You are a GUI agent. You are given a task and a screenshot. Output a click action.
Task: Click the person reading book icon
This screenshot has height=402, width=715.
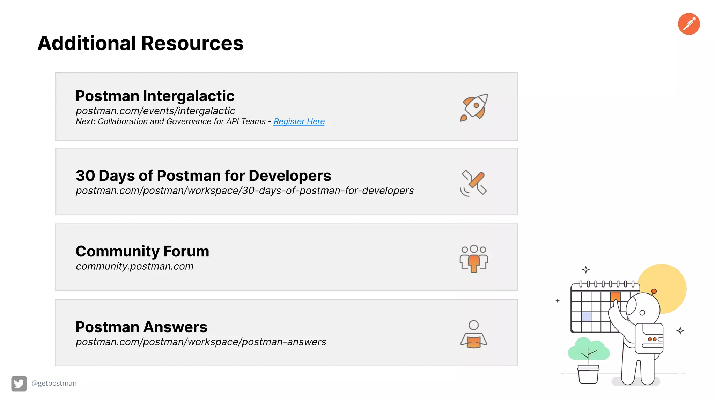[473, 334]
